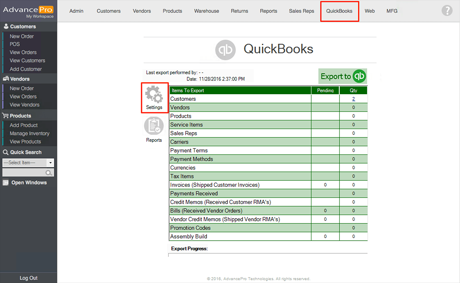Click the Payment Terms row
Image resolution: width=460 pixels, height=283 pixels.
pos(268,150)
